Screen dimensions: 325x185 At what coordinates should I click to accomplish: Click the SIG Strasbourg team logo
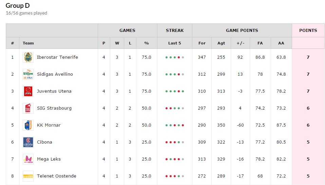point(28,108)
